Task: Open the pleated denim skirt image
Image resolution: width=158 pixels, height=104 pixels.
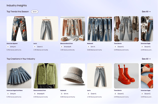Action: pyautogui.click(x=19, y=76)
